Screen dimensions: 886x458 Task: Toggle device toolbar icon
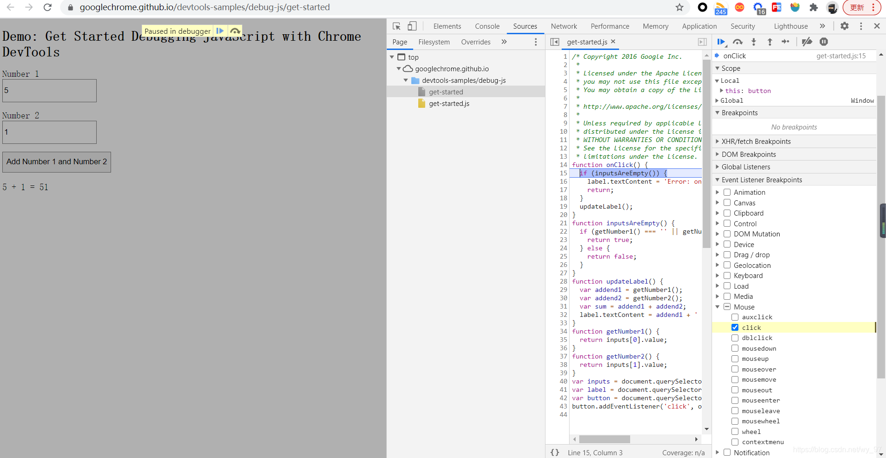click(x=412, y=26)
